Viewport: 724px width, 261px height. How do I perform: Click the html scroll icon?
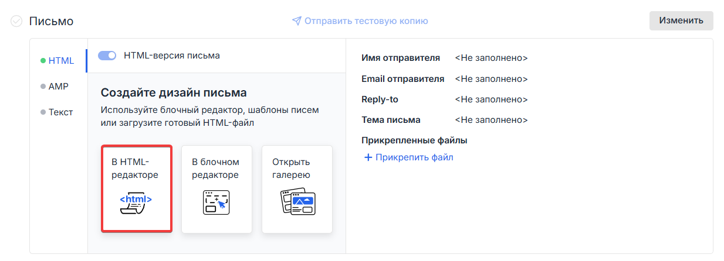[136, 203]
